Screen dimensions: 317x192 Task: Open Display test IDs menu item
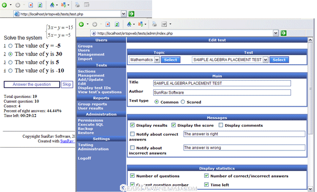(x=94, y=88)
